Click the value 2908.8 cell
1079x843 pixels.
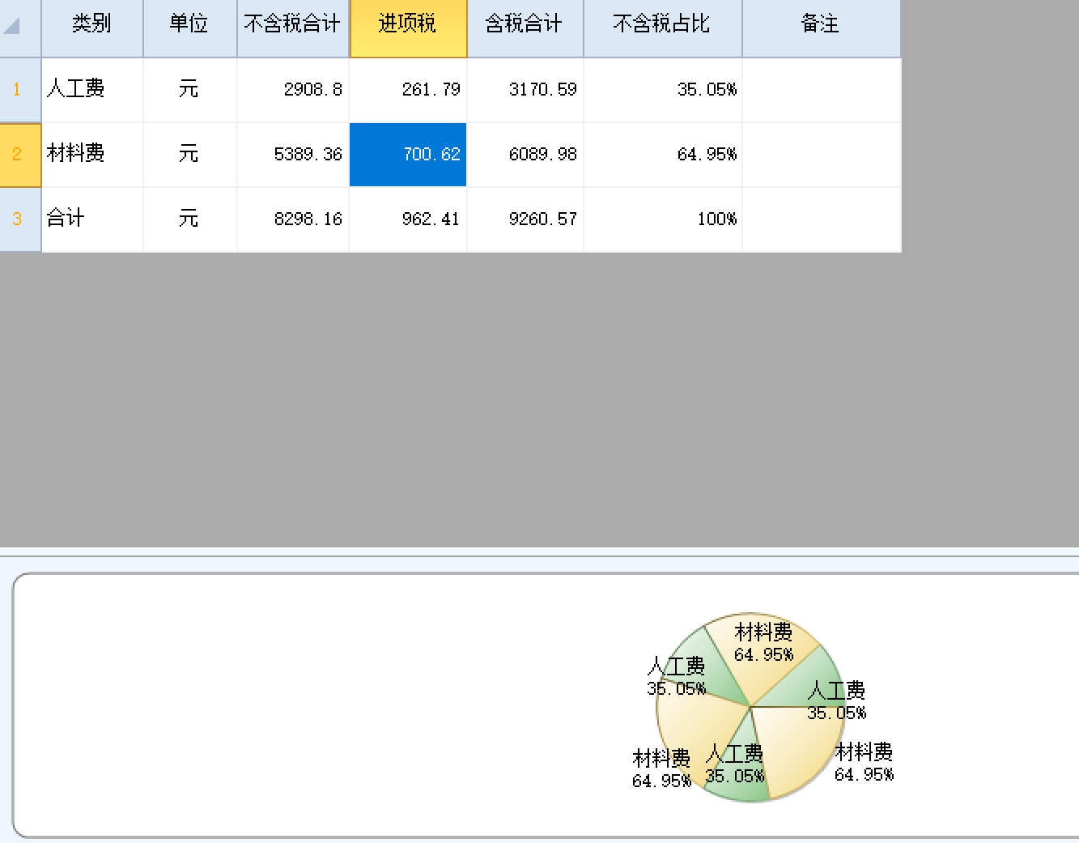point(293,90)
